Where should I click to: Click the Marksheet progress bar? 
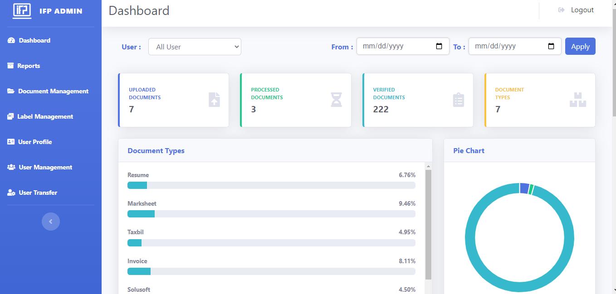[271, 214]
